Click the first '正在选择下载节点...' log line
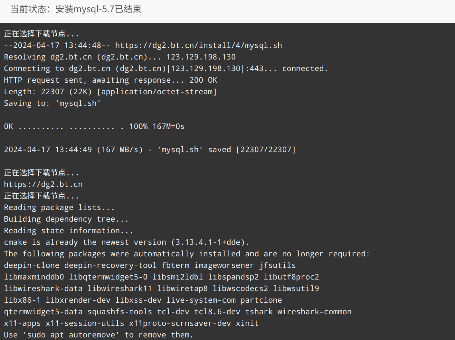Viewport: 455px width, 340px height. point(42,34)
